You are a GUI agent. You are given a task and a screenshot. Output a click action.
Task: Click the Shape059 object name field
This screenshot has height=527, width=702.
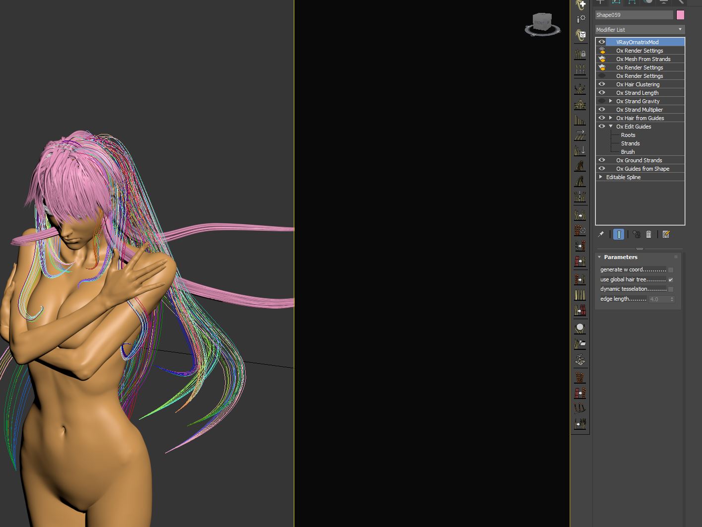point(634,15)
